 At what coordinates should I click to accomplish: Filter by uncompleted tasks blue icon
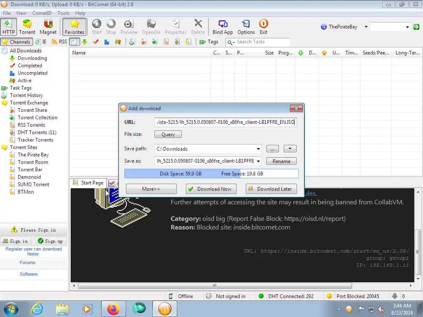point(107,42)
